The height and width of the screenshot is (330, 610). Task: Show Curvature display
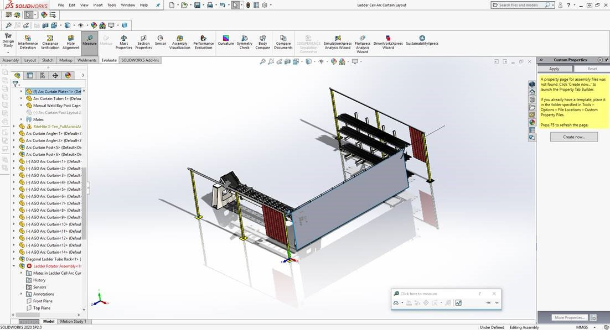coord(226,40)
